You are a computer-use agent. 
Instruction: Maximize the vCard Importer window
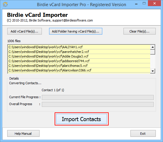pyautogui.click(x=144, y=3)
